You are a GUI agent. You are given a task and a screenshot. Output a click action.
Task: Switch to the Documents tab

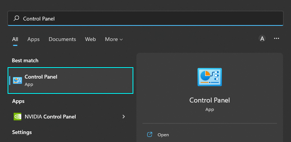pyautogui.click(x=62, y=39)
